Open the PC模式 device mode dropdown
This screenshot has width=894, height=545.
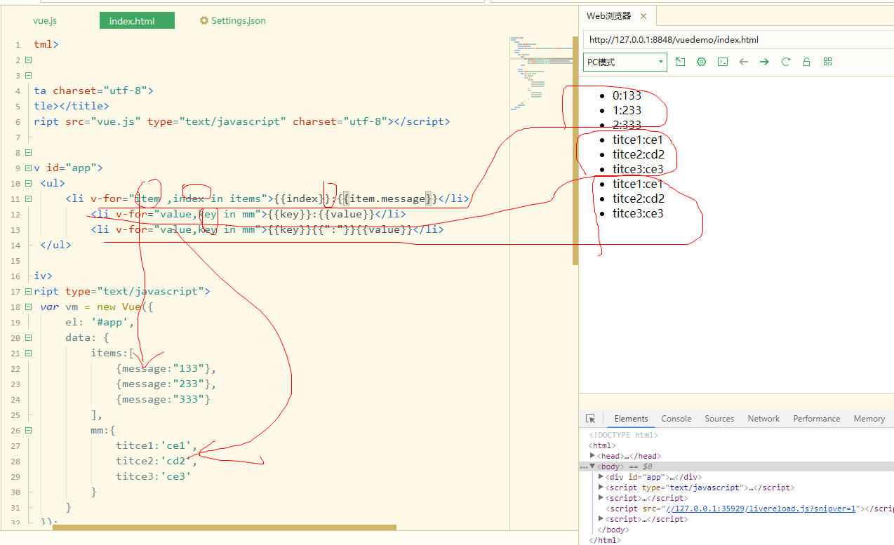pyautogui.click(x=625, y=62)
